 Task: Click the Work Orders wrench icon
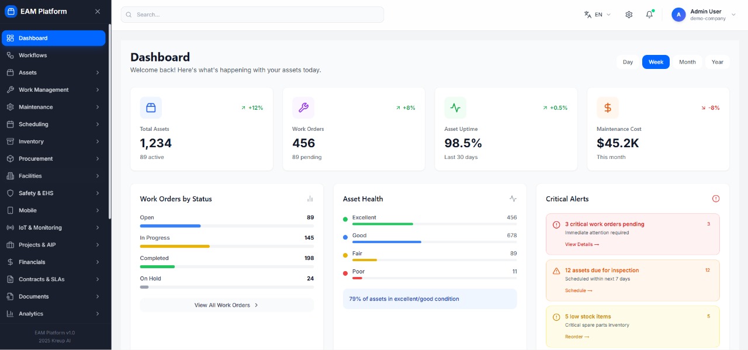303,108
